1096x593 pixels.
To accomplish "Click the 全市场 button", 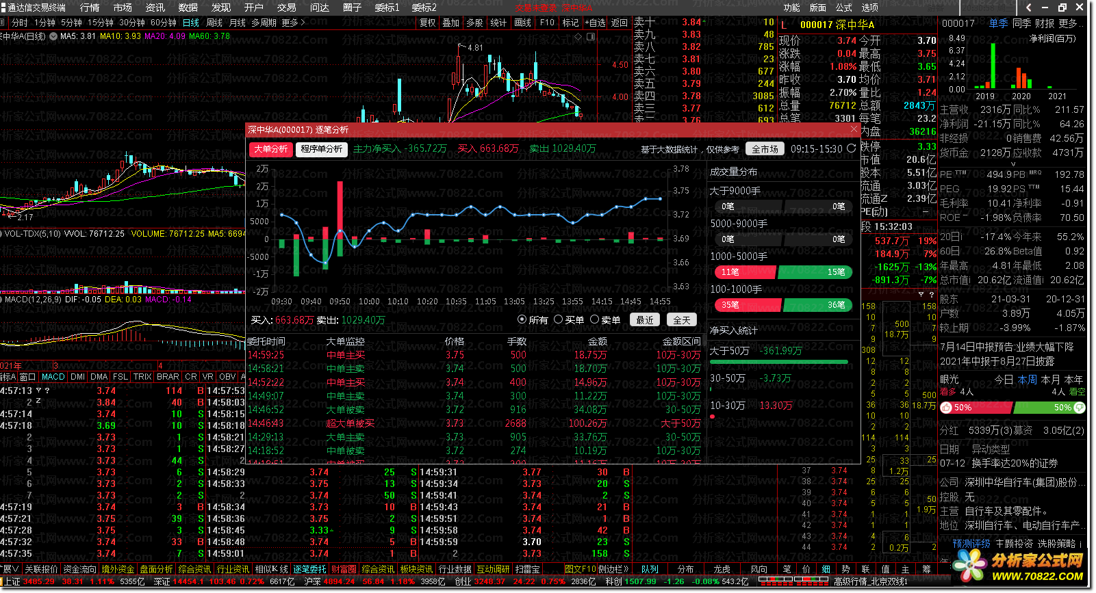I will point(765,149).
